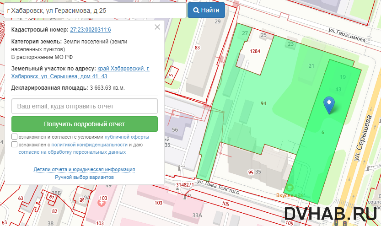Click parcel label 83 on the map

tap(197, 48)
